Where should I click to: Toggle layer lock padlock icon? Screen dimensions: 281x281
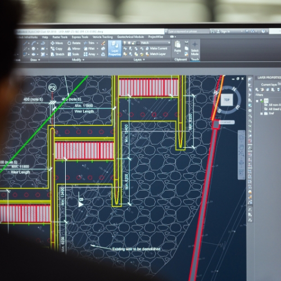(133, 43)
